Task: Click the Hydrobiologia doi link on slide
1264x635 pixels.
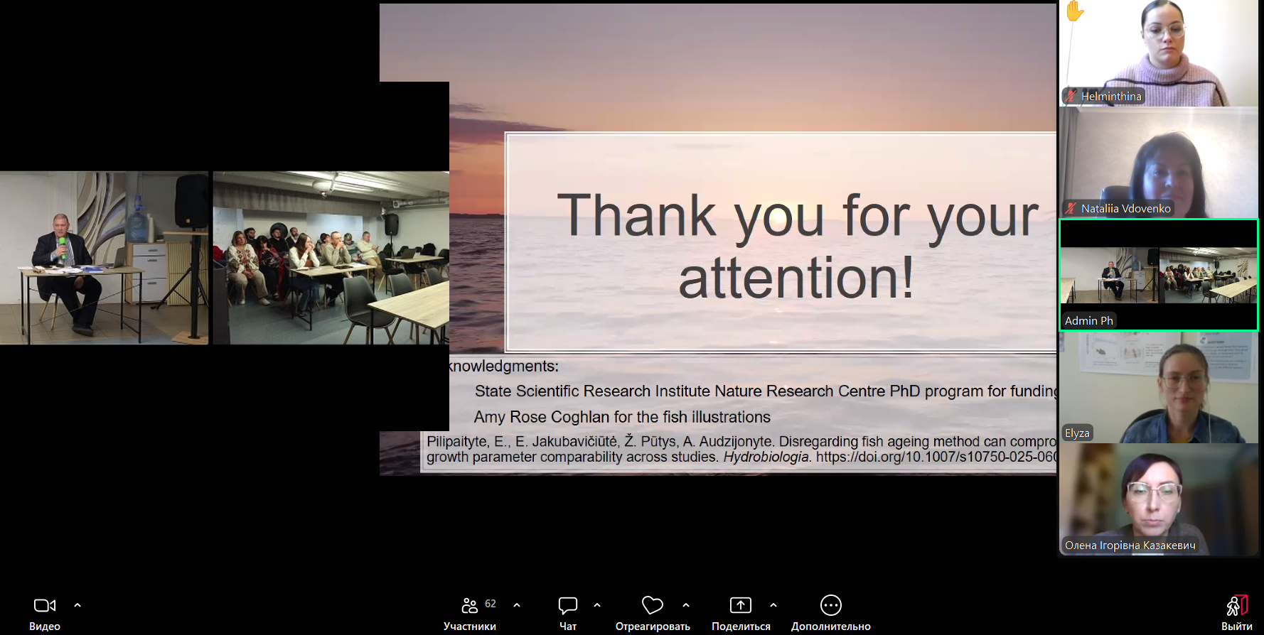Action: point(936,457)
